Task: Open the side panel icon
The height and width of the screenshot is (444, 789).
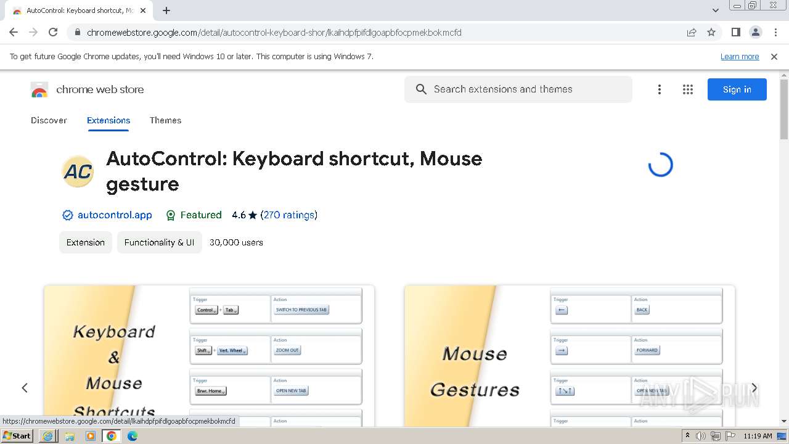Action: pos(735,32)
